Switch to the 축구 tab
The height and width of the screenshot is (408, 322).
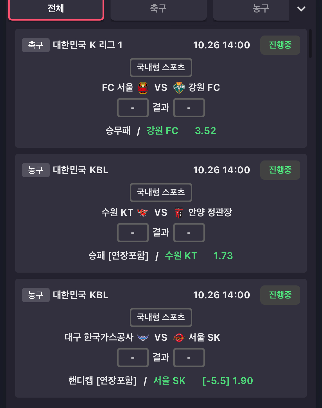click(x=158, y=9)
